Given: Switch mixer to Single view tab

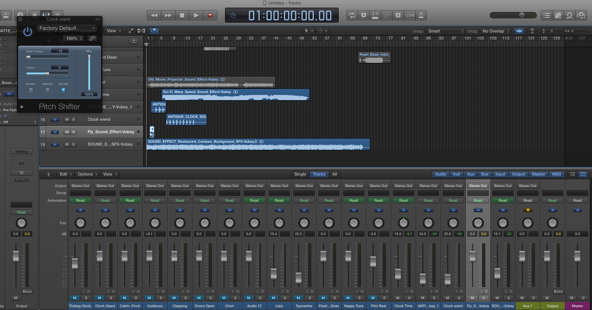Looking at the screenshot, I should (300, 174).
